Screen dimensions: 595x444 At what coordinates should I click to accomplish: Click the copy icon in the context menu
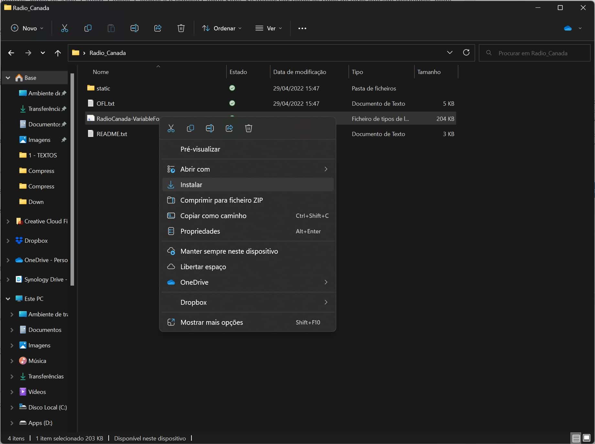click(190, 129)
